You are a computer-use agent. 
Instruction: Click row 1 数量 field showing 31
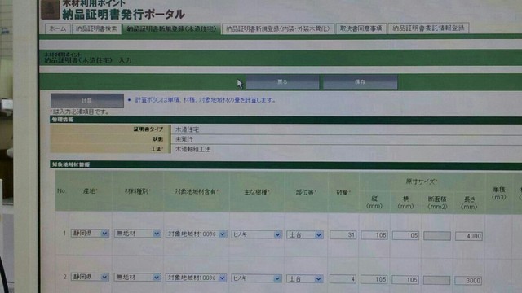pos(343,235)
